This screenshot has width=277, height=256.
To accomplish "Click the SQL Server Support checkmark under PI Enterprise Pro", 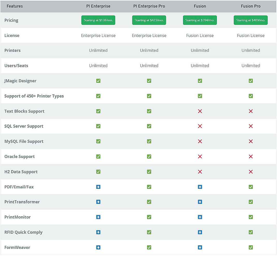I will [149, 126].
